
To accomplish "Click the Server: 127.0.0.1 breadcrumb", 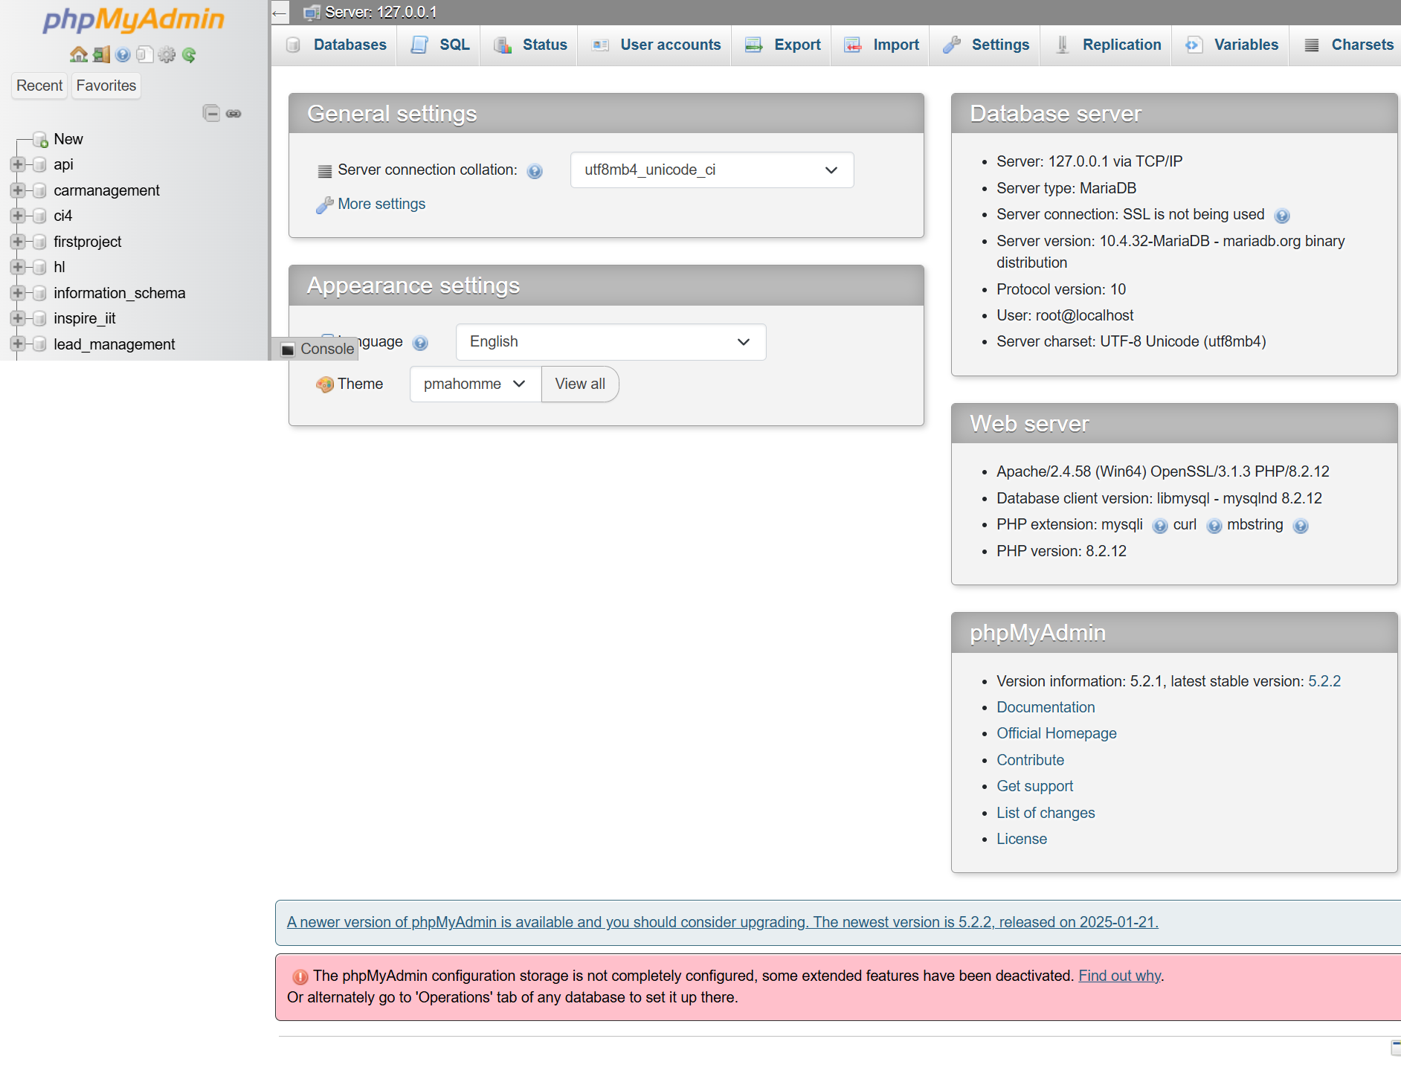I will [x=381, y=13].
